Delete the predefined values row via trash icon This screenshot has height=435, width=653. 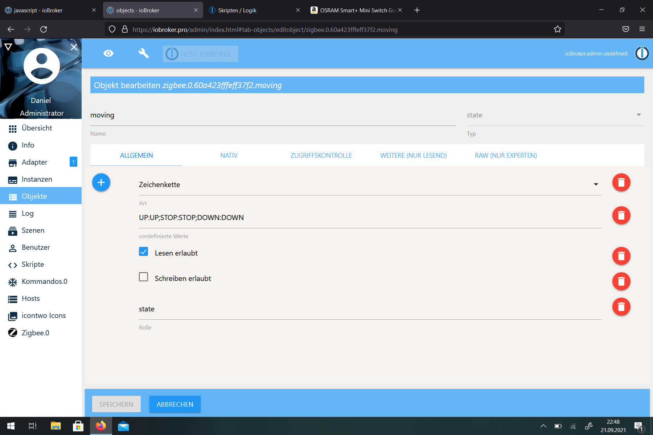621,215
